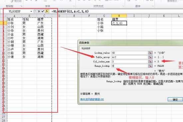The image size is (183, 122).
Task: Click the cancel X icon in formula bar
Action: coord(39,11)
